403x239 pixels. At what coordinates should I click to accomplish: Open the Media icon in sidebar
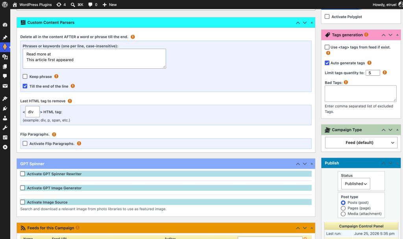pos(5,57)
